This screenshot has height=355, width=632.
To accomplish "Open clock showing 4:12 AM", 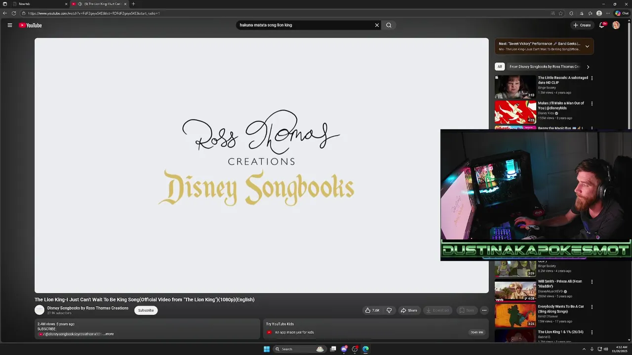I will coord(619,349).
